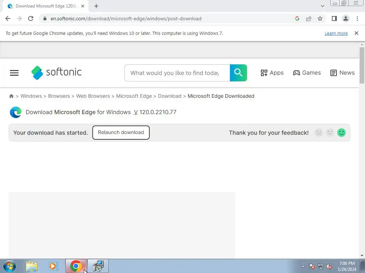Open the Action Center flag icon
This screenshot has height=273, width=365.
click(x=312, y=266)
